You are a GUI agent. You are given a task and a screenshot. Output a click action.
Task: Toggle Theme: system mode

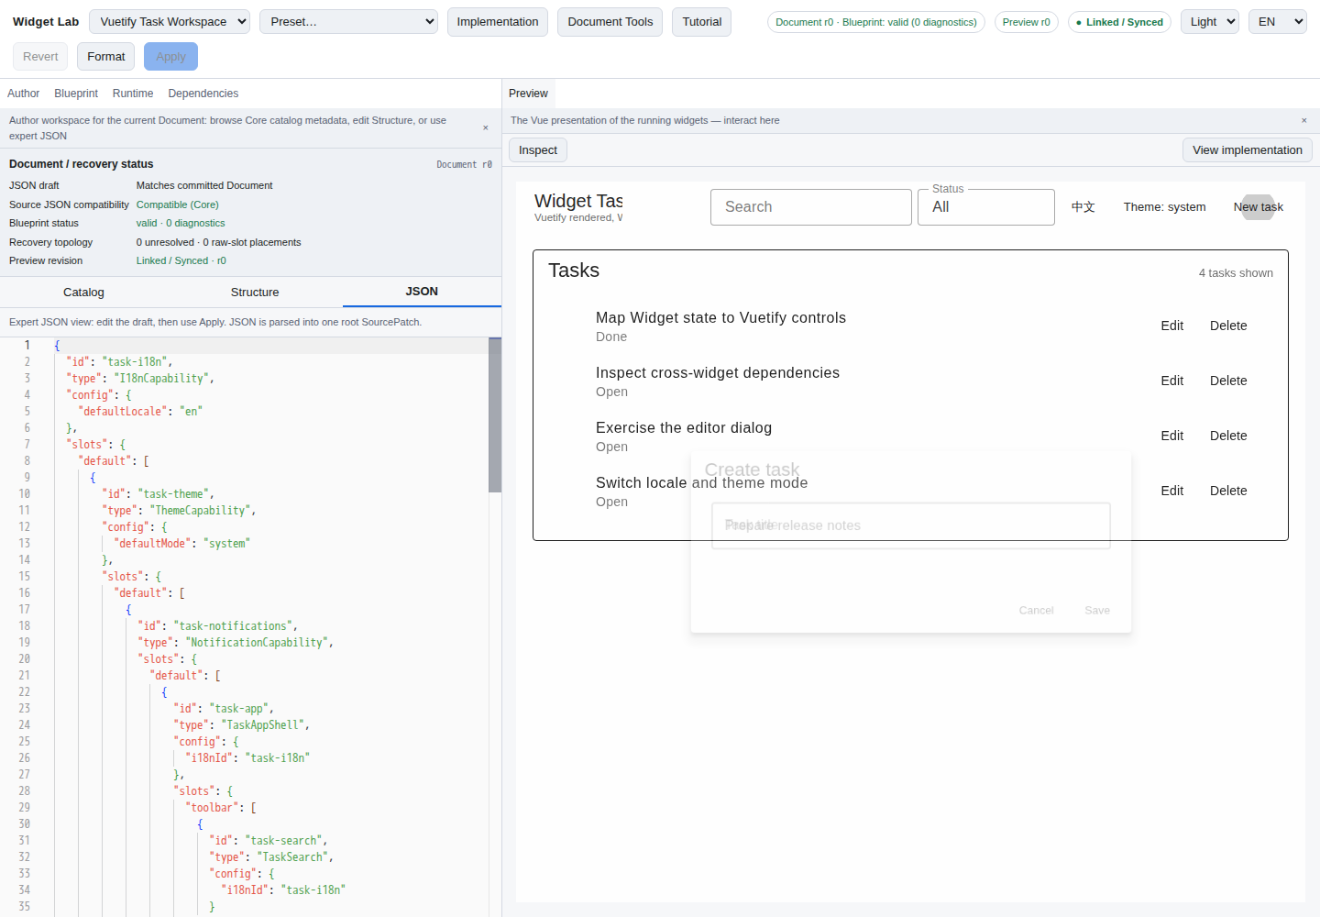1164,207
